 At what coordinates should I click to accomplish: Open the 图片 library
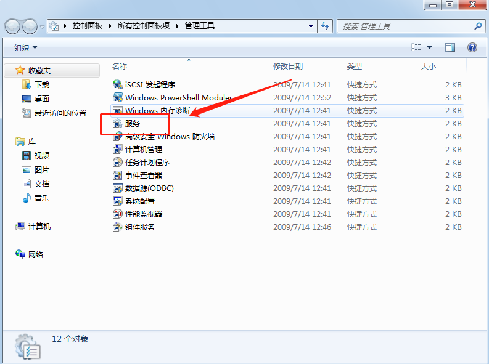click(x=42, y=170)
